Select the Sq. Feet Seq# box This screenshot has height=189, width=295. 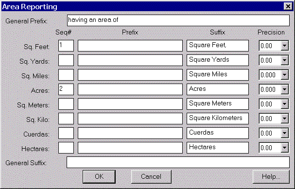pyautogui.click(x=66, y=46)
